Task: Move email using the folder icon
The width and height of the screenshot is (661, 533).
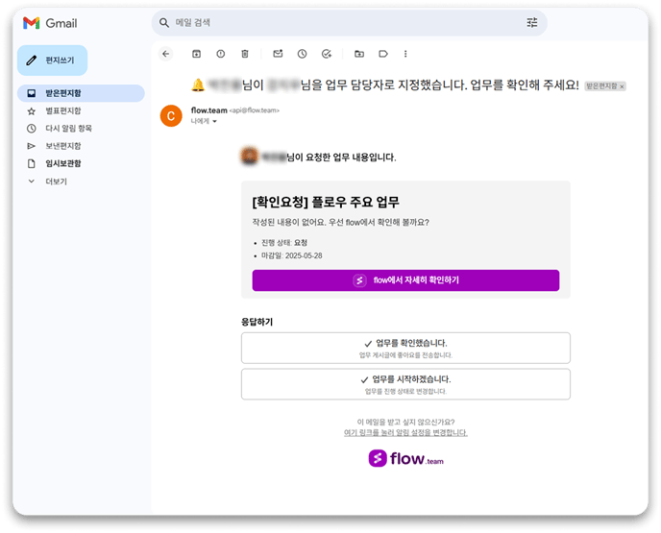Action: (x=359, y=54)
